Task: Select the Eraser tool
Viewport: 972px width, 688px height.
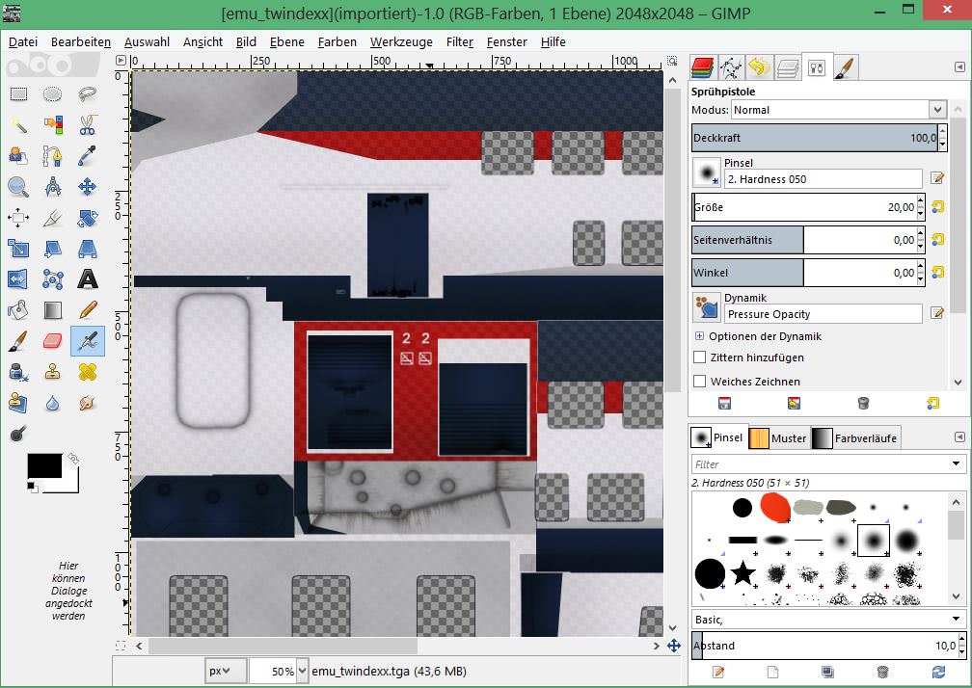Action: tap(53, 340)
